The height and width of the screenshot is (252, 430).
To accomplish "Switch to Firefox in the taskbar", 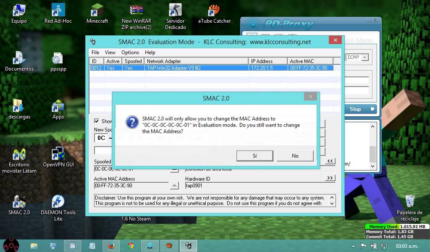I will point(111,246).
